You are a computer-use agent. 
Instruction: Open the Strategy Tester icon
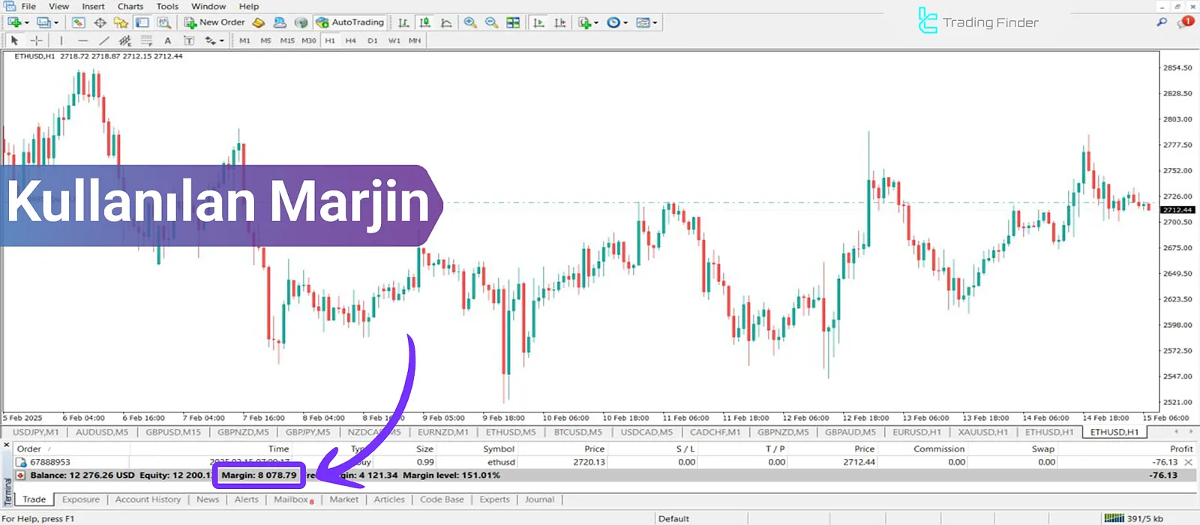point(163,22)
